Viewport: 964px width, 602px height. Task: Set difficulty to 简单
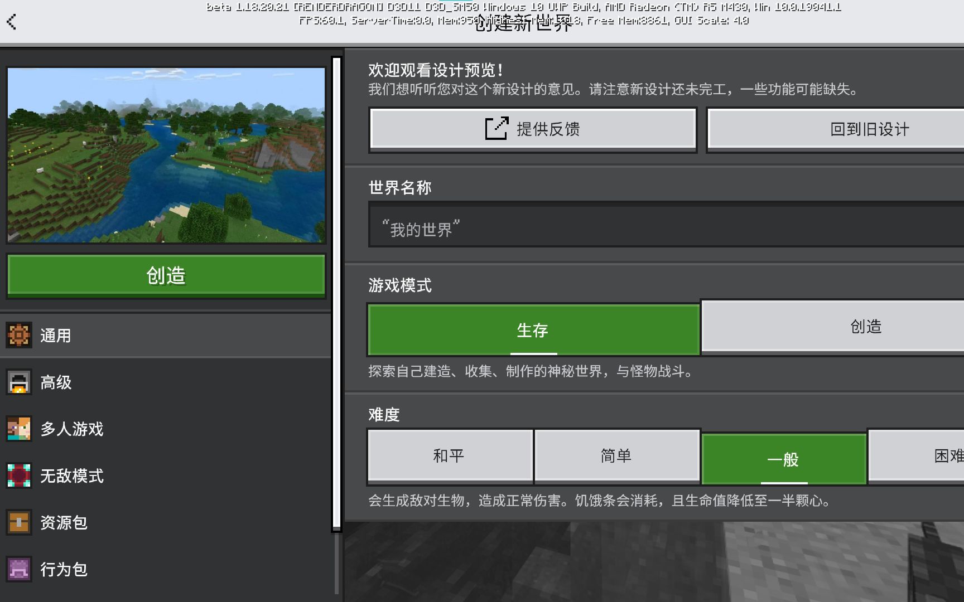tap(616, 455)
